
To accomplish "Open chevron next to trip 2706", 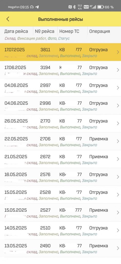I will tap(118, 141).
